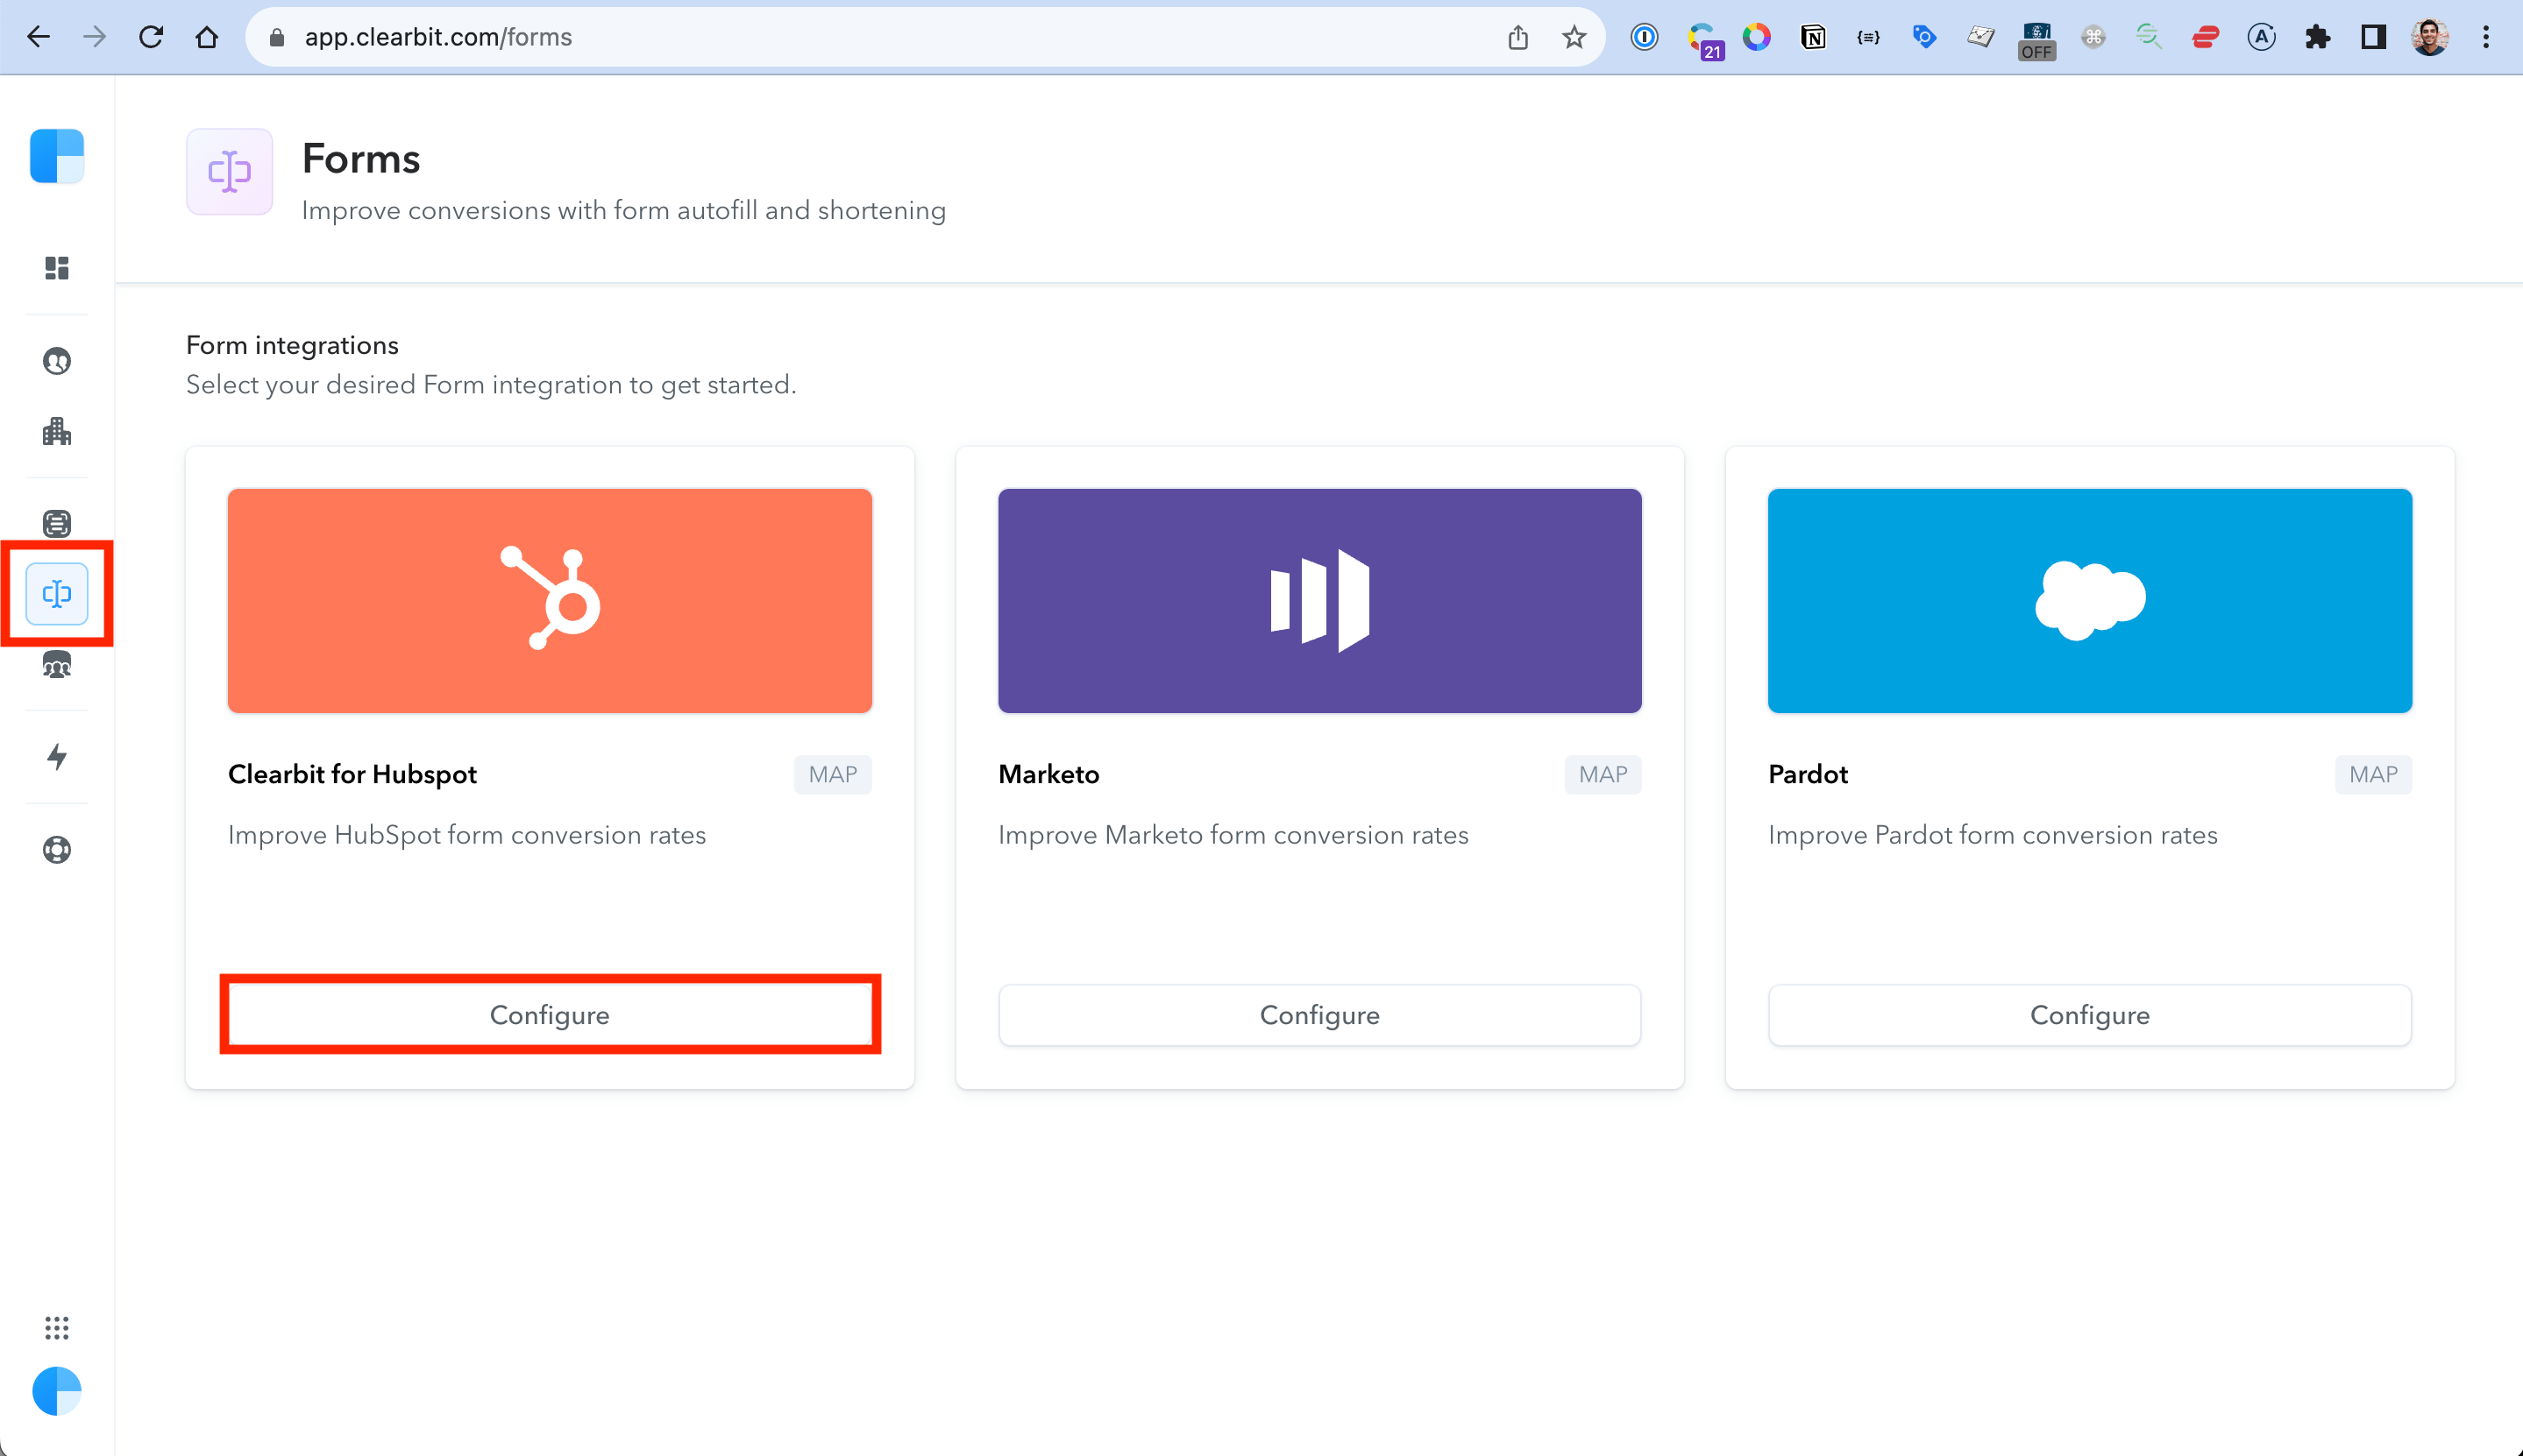Configure the Clearbit for Hubspot integration
The height and width of the screenshot is (1456, 2523).
[x=549, y=1014]
